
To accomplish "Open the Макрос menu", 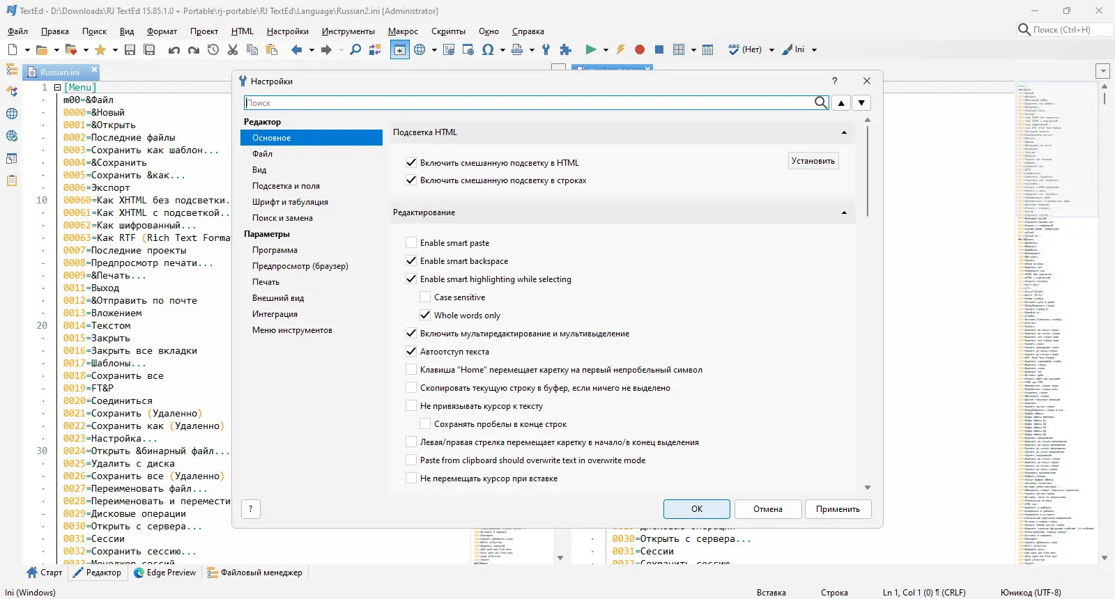I will (403, 31).
